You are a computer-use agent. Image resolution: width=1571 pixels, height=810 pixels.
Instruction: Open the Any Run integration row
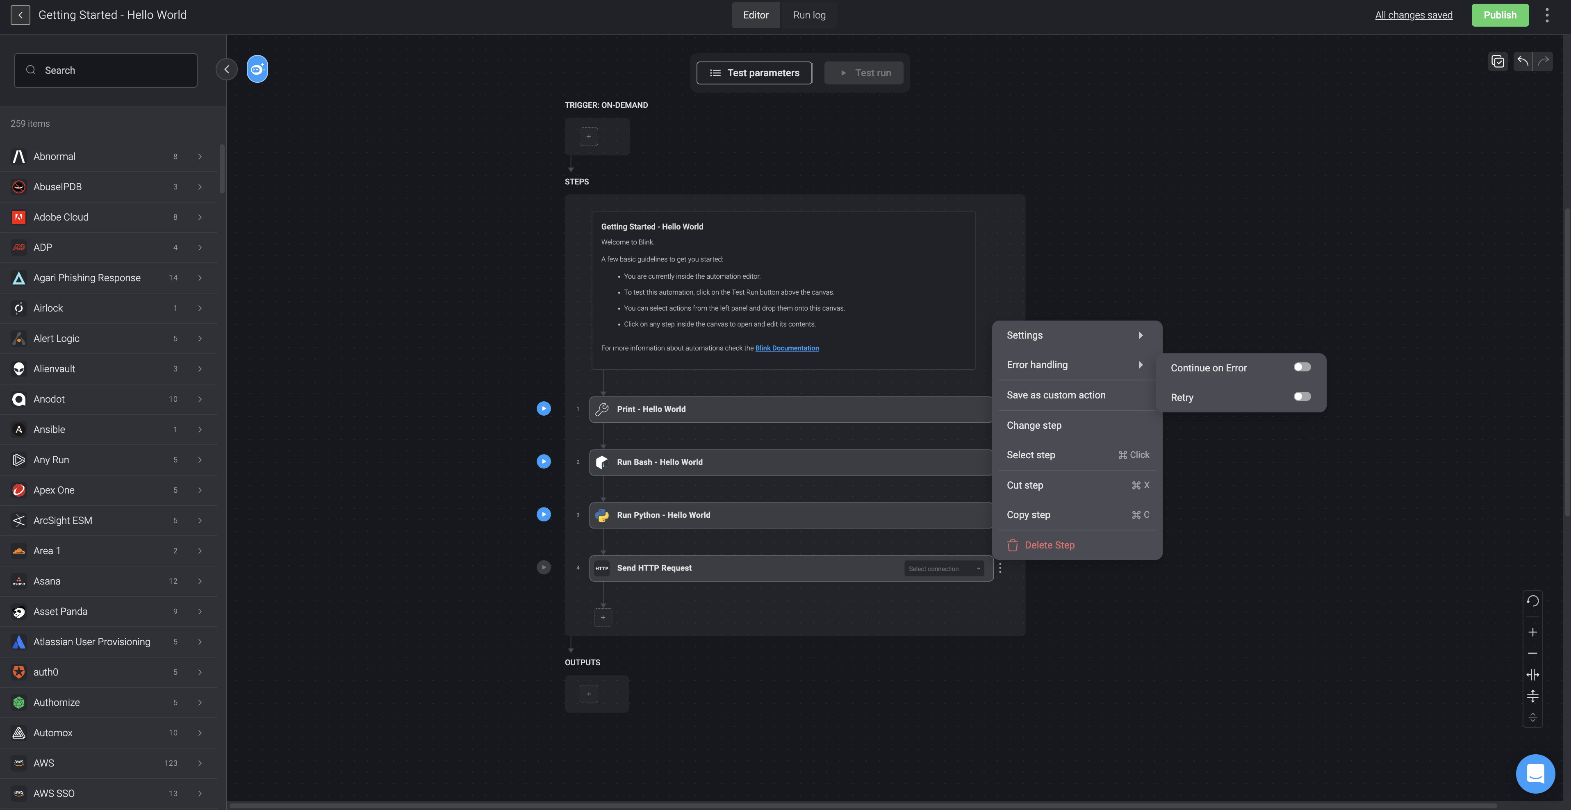pos(109,460)
